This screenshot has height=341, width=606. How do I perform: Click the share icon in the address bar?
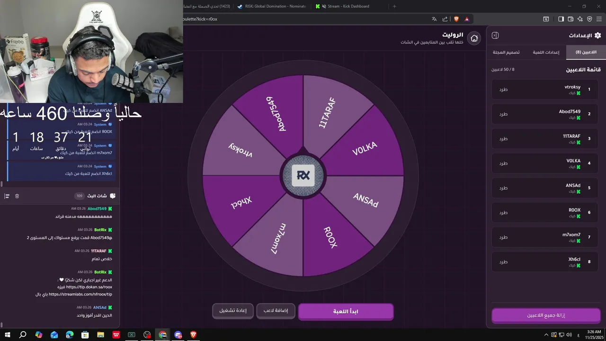point(445,19)
